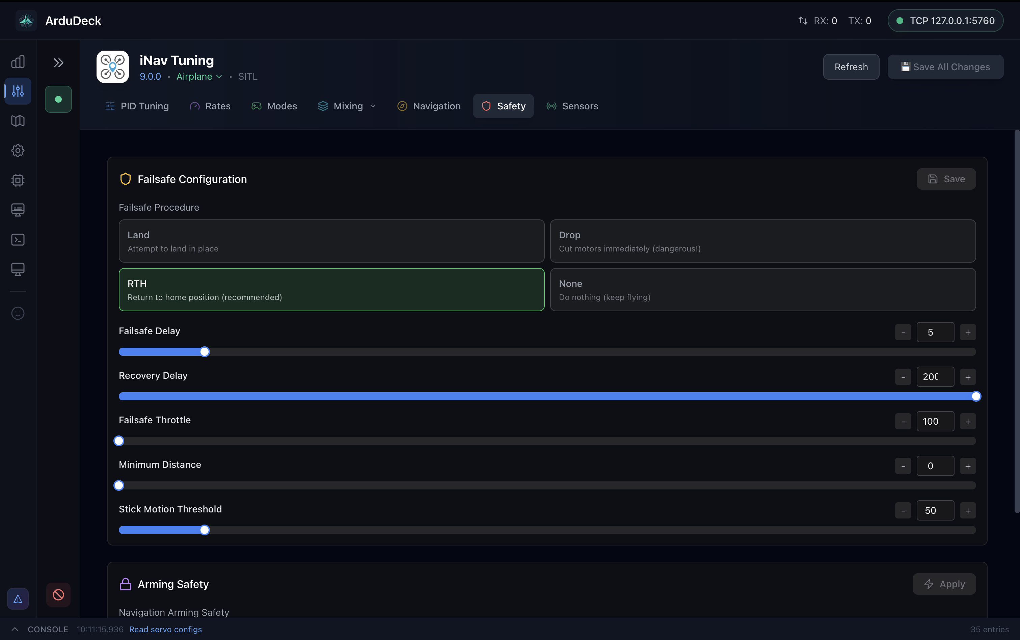
Task: Open the CLI terminal sidebar icon
Action: tap(18, 240)
